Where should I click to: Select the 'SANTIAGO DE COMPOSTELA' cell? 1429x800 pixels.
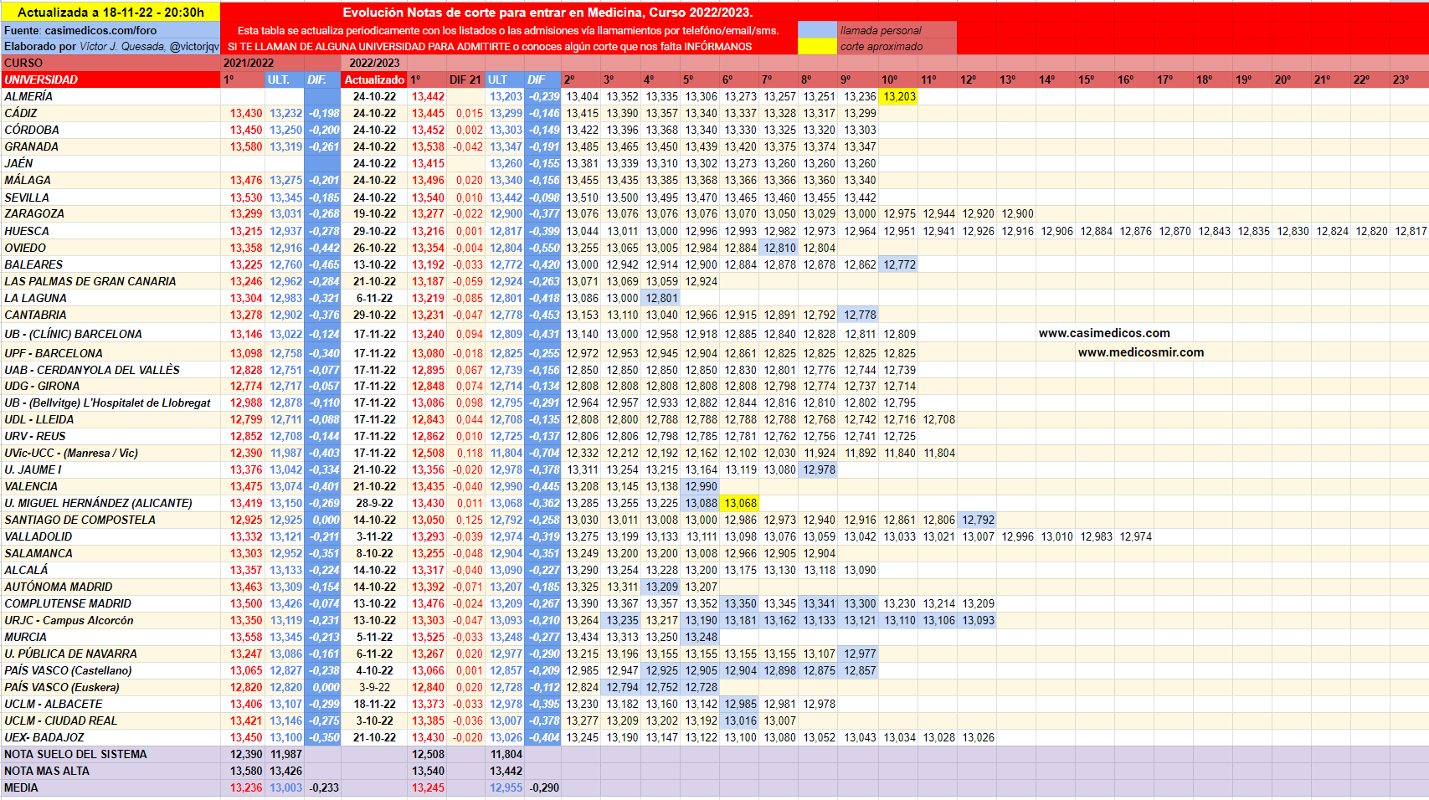(111, 520)
